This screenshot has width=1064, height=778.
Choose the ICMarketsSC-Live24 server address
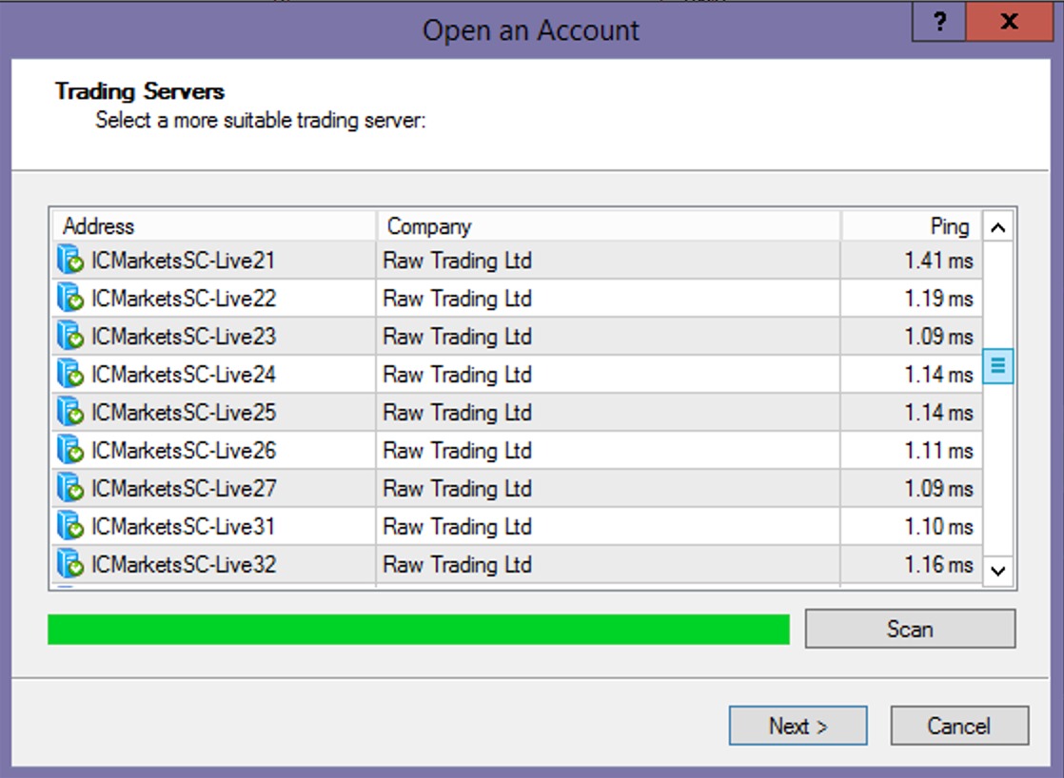click(x=184, y=375)
